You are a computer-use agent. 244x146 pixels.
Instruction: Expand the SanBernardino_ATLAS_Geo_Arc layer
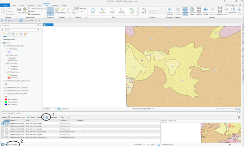pyautogui.click(x=3, y=88)
